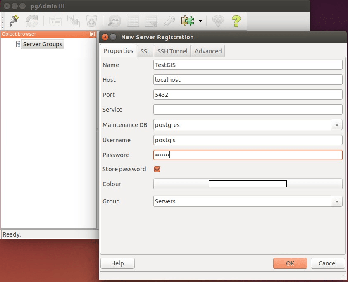This screenshot has height=282, width=348.
Task: Expand the Group dropdown arrow
Action: (337, 201)
